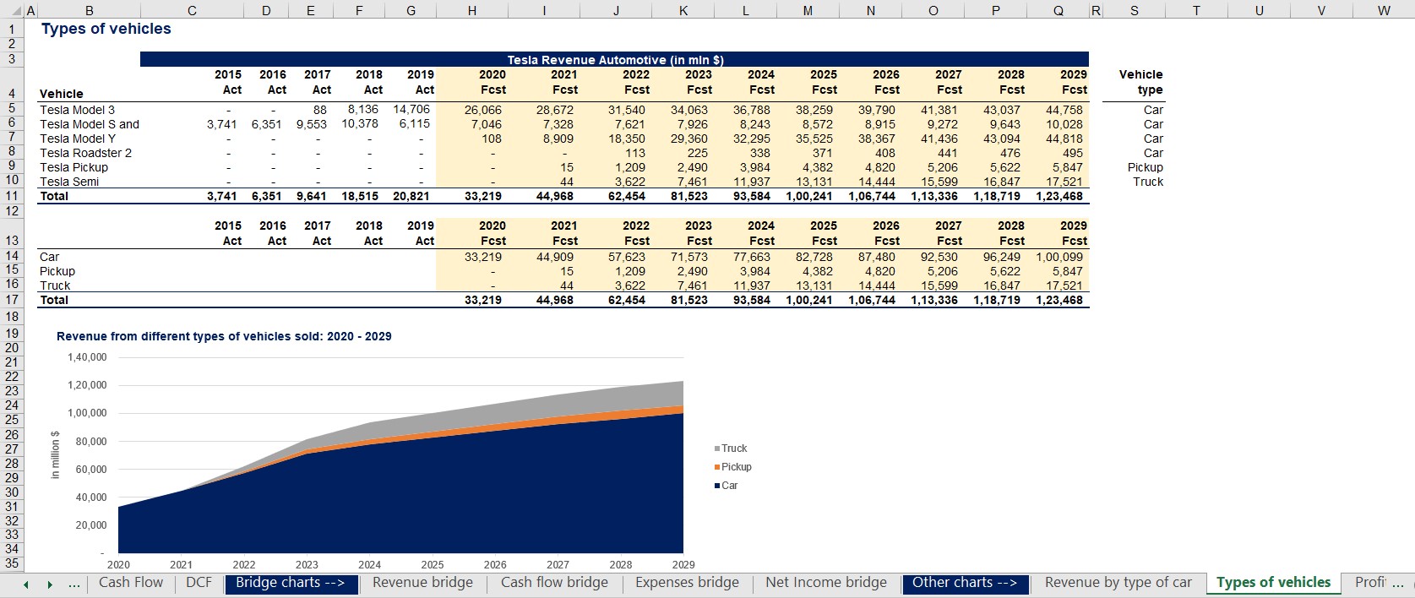Click 2024 label on chart x-axis
The width and height of the screenshot is (1415, 598).
pos(369,565)
